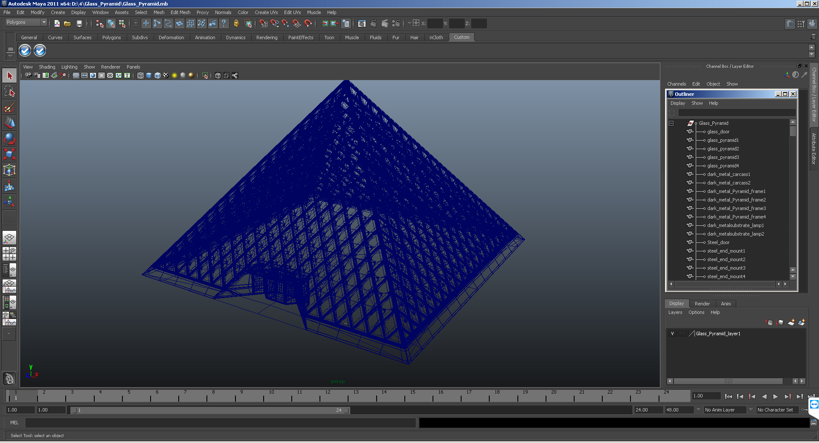Image resolution: width=819 pixels, height=443 pixels.
Task: Toggle use all lights yellow sphere
Action: [174, 75]
